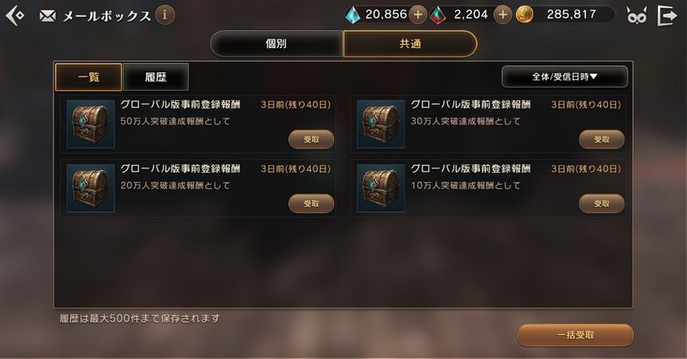Claim the 20万人 milestone reward
The image size is (687, 359).
311,204
